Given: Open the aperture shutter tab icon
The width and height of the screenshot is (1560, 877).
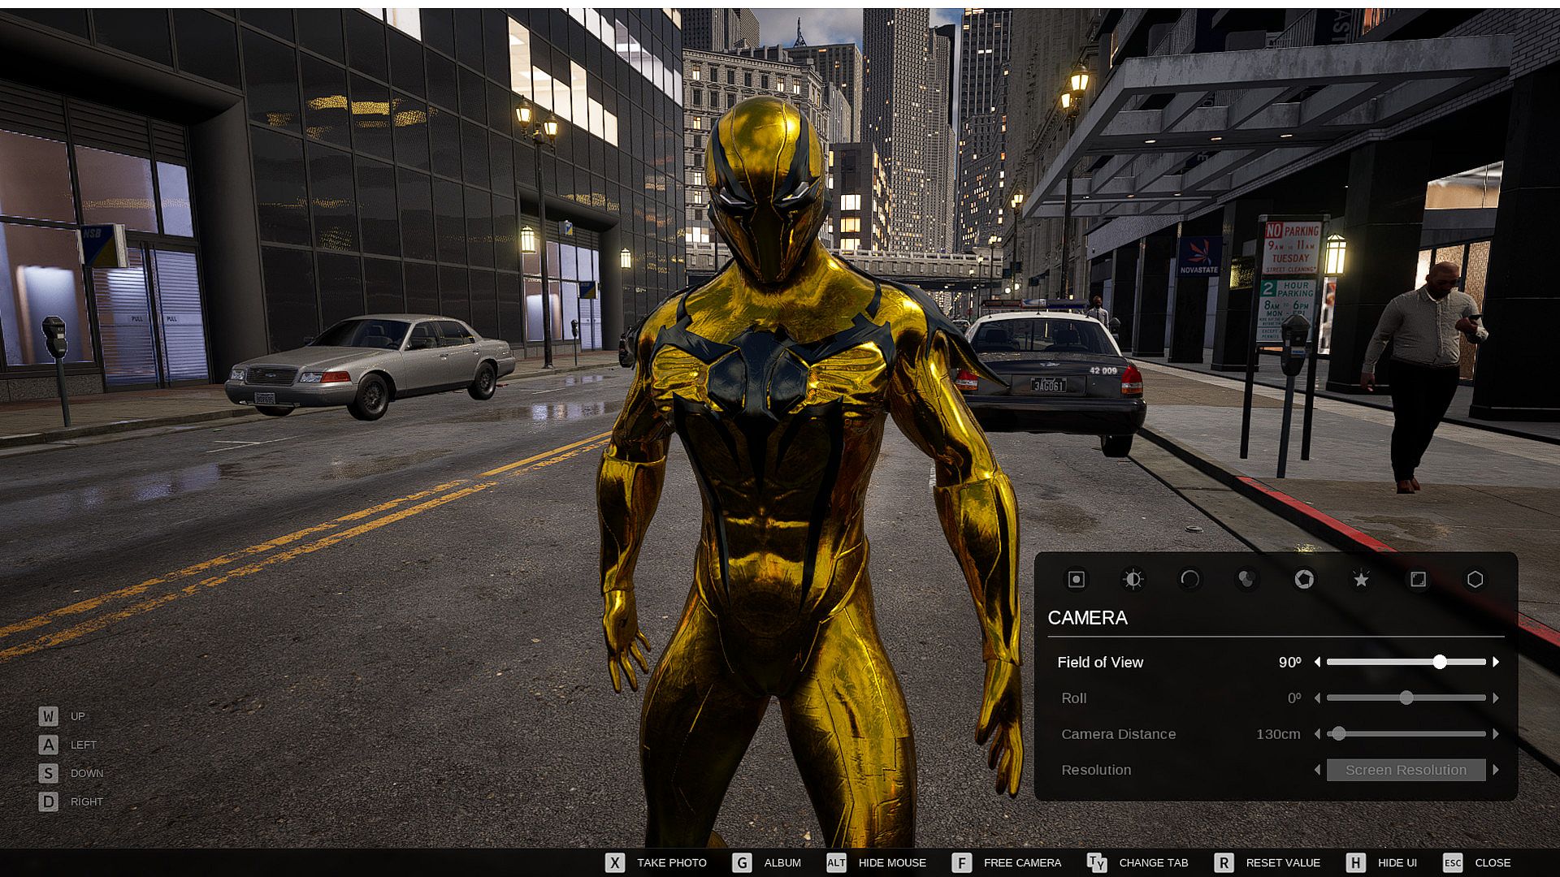Looking at the screenshot, I should [1303, 579].
